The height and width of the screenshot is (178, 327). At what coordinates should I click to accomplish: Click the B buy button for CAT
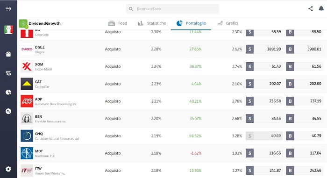(x=290, y=84)
